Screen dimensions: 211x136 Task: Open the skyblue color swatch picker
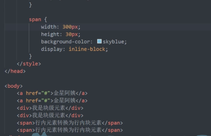pyautogui.click(x=99, y=41)
